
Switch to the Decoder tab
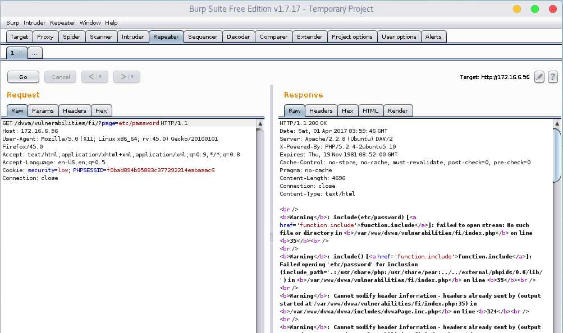click(x=239, y=36)
